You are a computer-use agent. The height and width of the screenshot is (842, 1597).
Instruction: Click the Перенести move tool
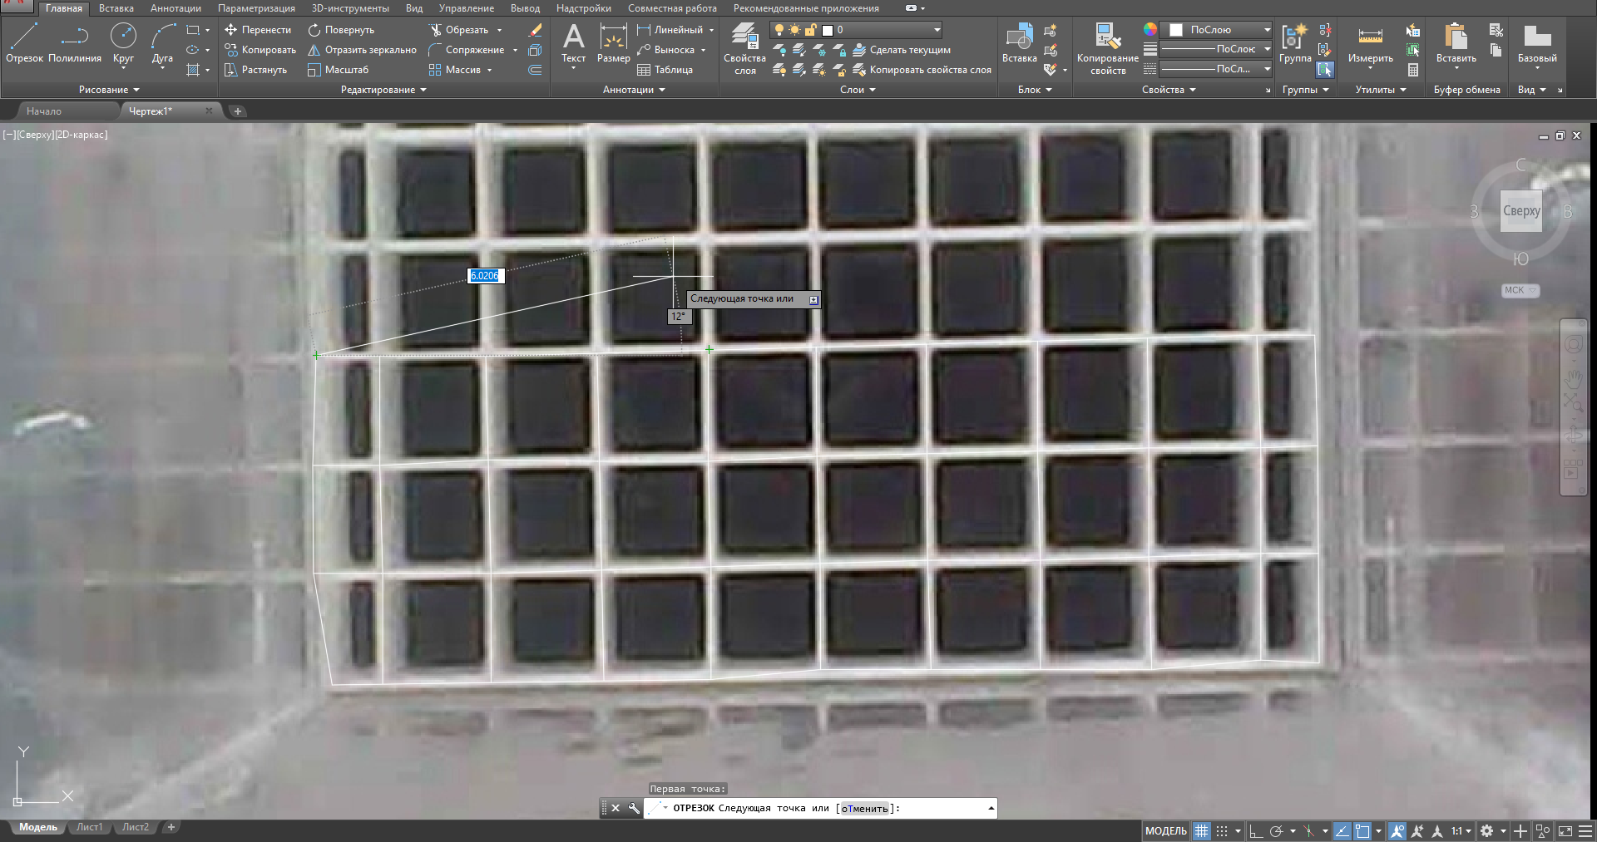tap(258, 30)
